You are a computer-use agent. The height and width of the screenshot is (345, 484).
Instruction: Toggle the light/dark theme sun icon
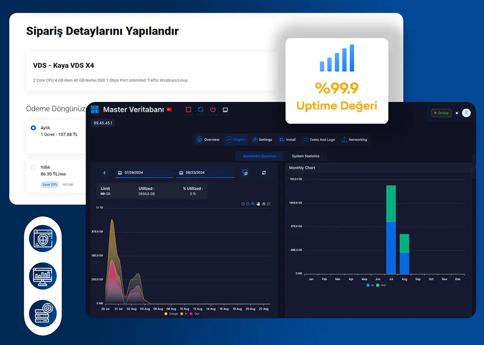point(457,113)
